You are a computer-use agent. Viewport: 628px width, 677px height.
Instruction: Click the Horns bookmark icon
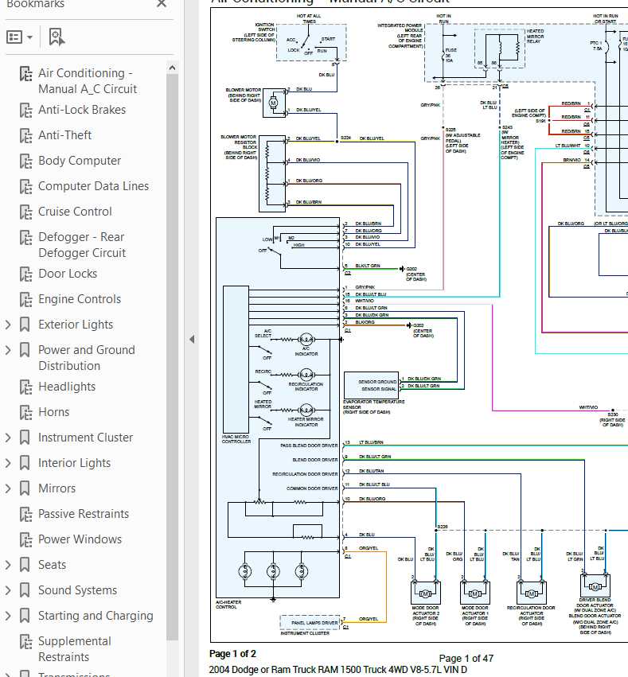(x=26, y=413)
